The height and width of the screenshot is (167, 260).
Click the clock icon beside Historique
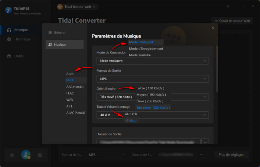tap(9, 39)
